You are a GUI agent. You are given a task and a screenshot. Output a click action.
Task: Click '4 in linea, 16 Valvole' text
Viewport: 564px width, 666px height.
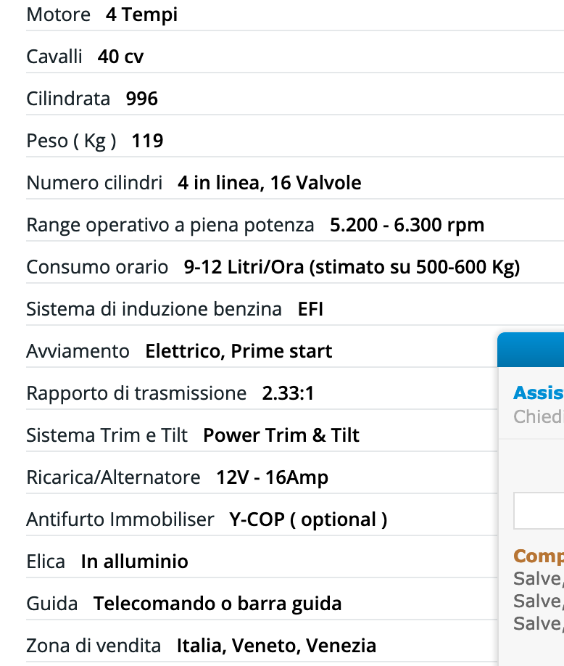tap(269, 183)
